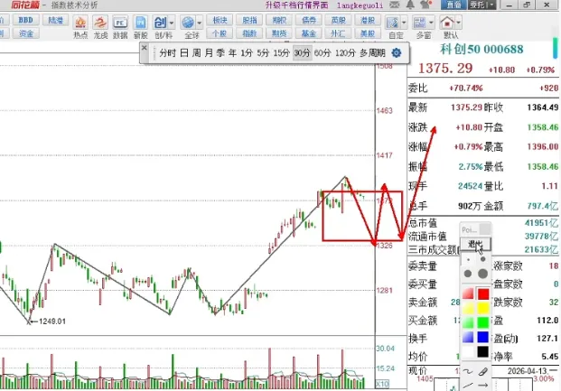Switch to 年 yearly period
The image size is (561, 391).
tap(232, 53)
